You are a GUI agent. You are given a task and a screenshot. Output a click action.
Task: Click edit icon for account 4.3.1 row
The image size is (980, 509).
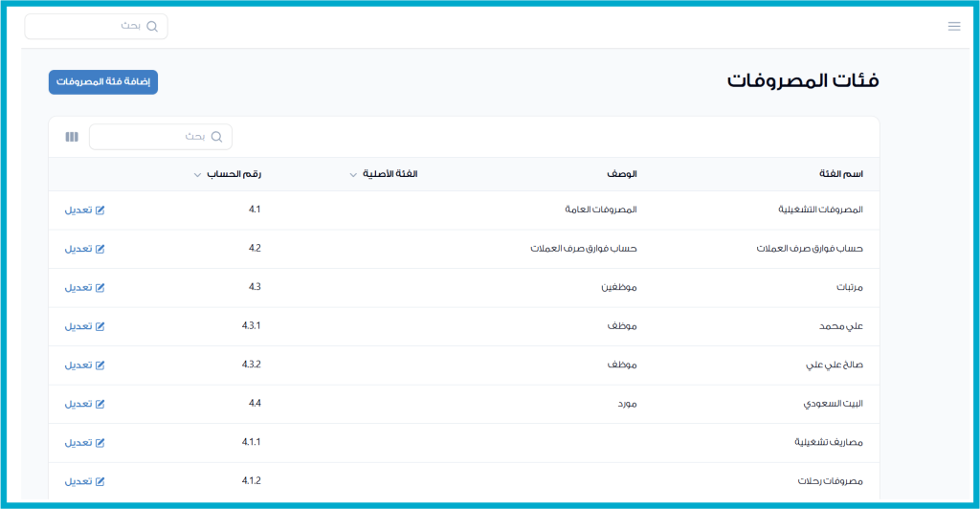click(x=100, y=326)
